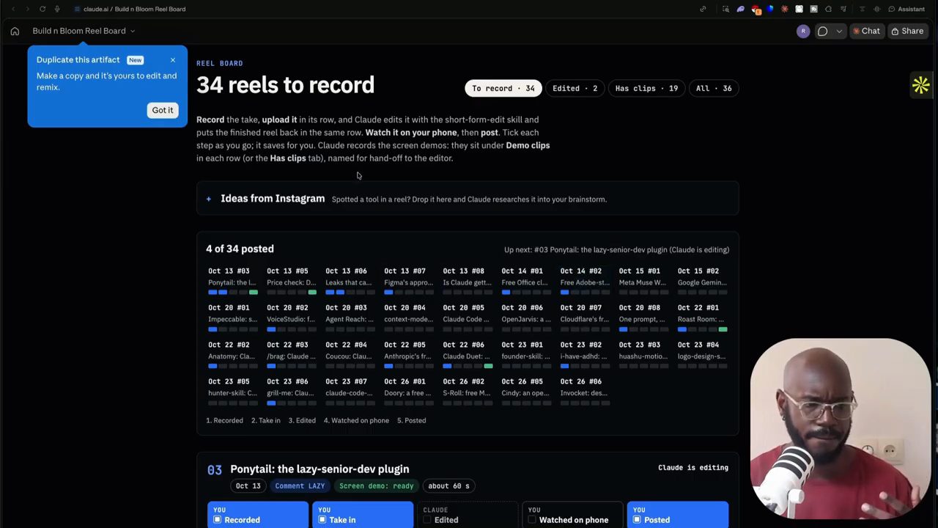This screenshot has width=938, height=528.
Task: Click the page search extension icon
Action: point(725,9)
